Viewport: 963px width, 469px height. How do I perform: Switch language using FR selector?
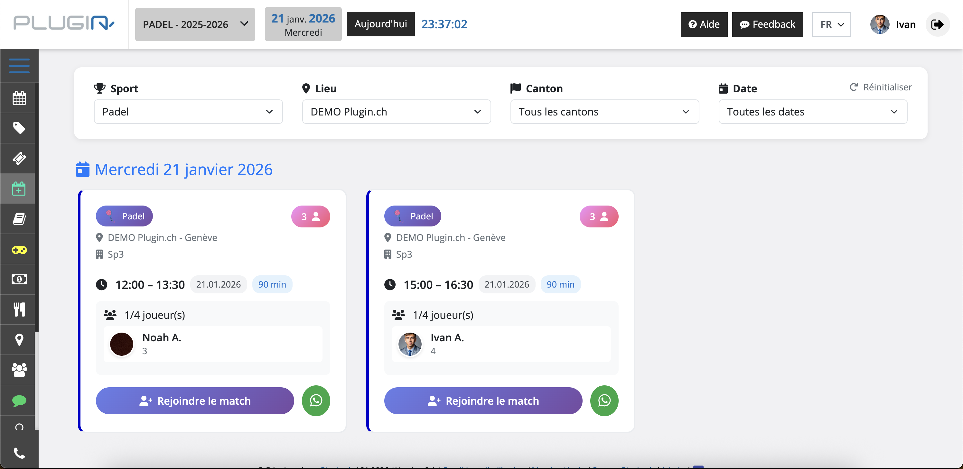coord(831,25)
